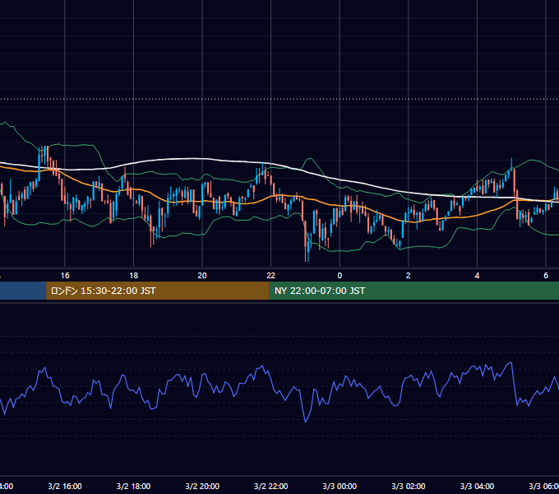
Task: Click the 3/3 00:00 time label
Action: coord(340,486)
